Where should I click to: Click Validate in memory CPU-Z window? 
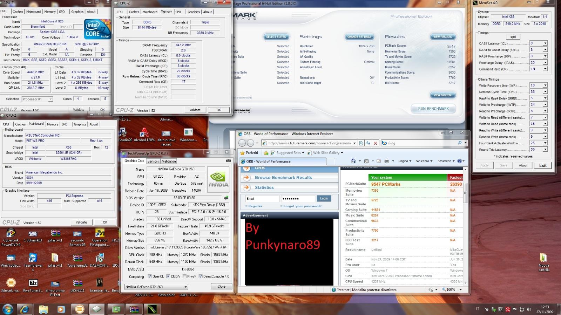[195, 110]
